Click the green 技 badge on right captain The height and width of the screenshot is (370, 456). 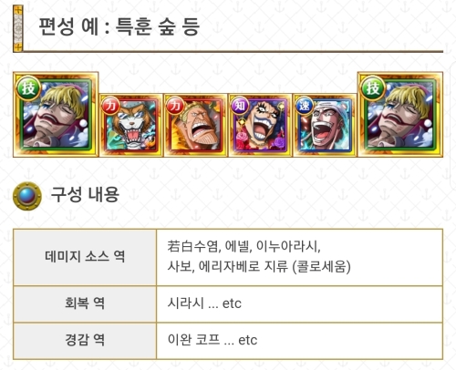[x=373, y=88]
